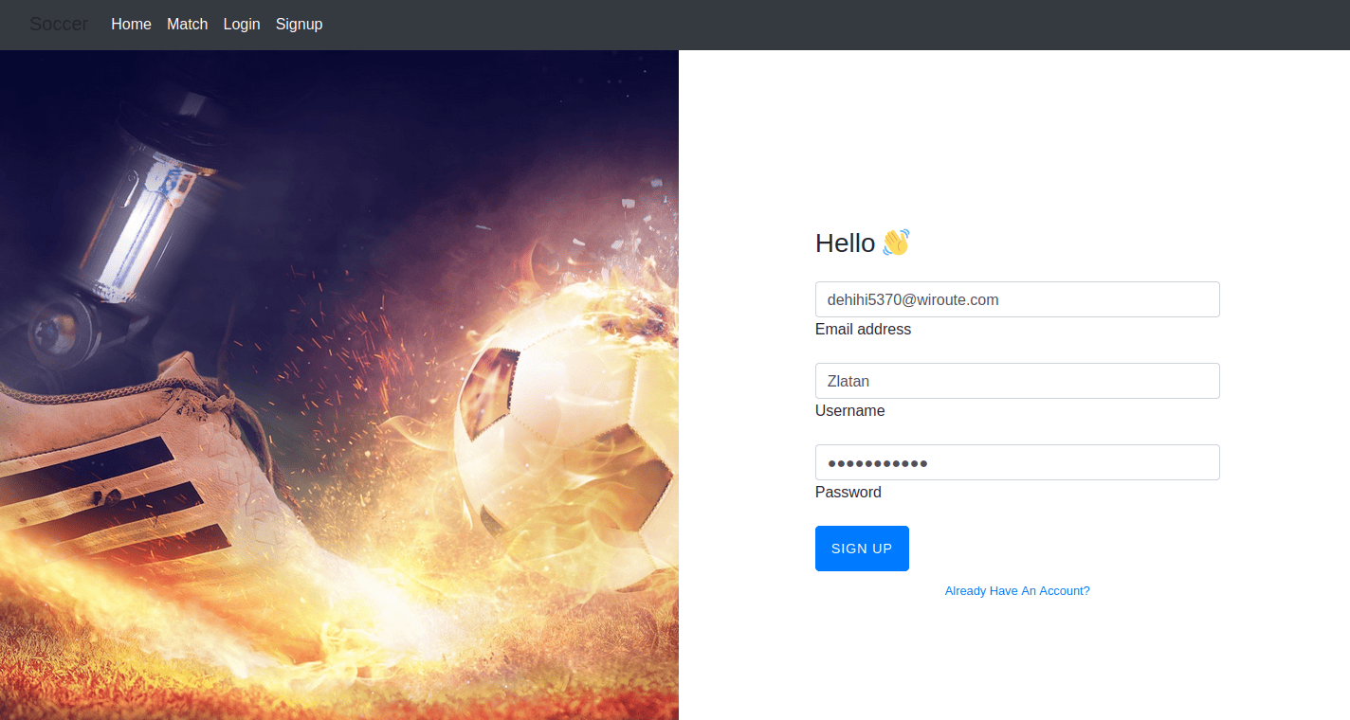Select Signup in the navigation bar
The image size is (1350, 720).
[299, 25]
